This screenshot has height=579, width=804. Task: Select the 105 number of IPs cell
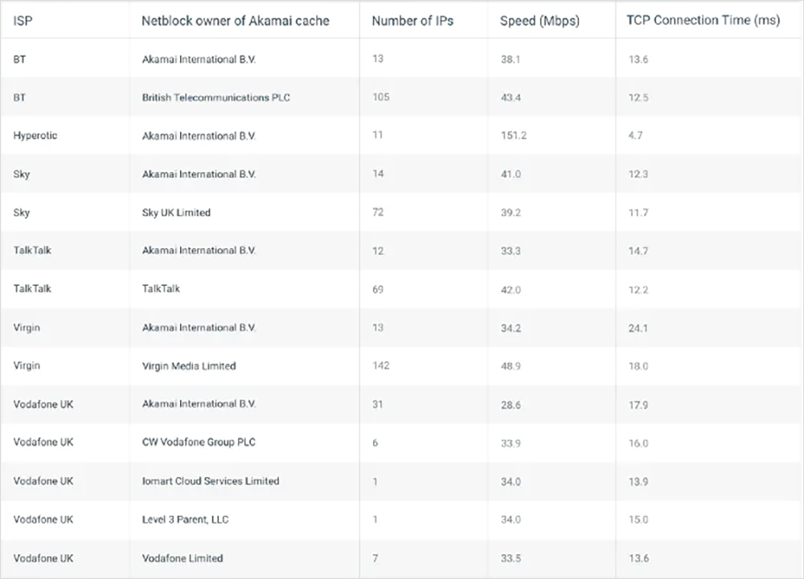[x=380, y=97]
